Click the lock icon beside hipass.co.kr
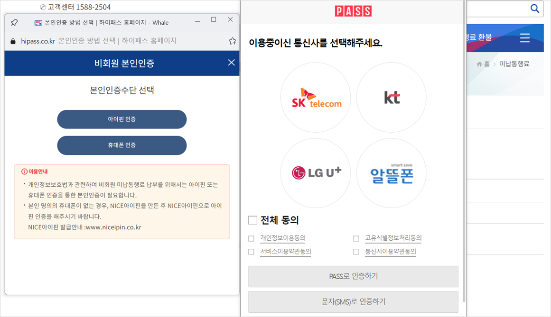Image resolution: width=551 pixels, height=317 pixels. pyautogui.click(x=13, y=41)
